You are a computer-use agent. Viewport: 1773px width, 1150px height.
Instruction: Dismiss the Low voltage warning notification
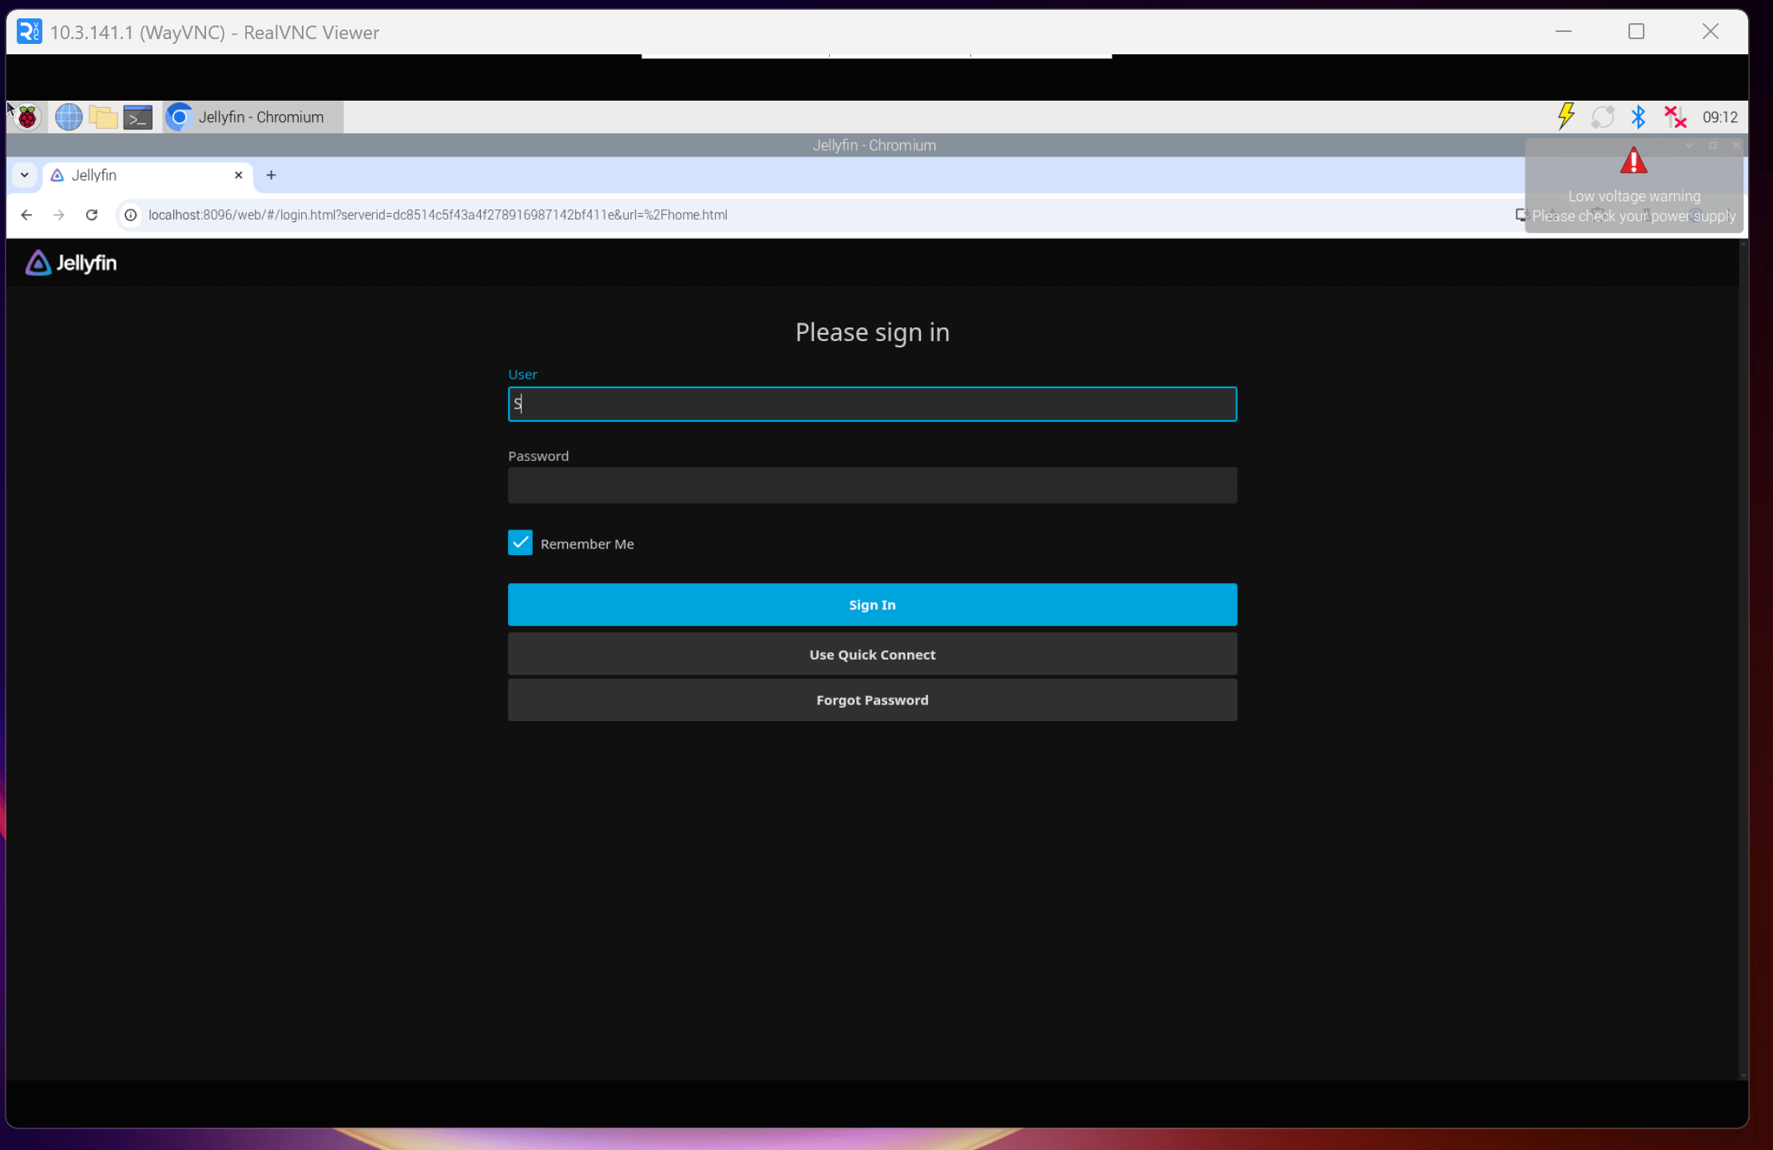click(x=1634, y=186)
